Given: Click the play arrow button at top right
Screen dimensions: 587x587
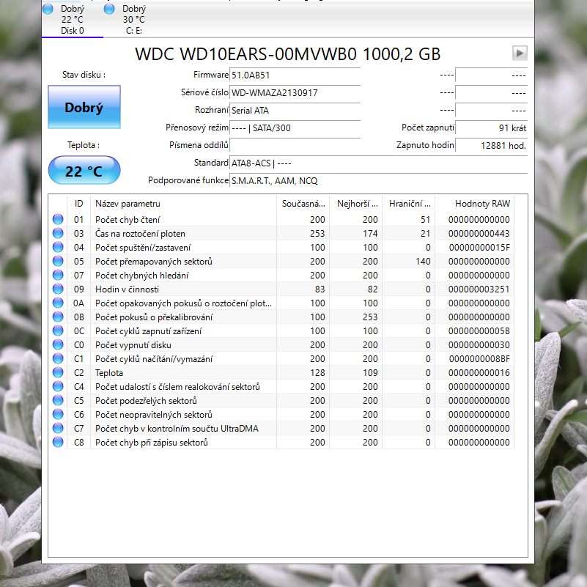Looking at the screenshot, I should [520, 53].
